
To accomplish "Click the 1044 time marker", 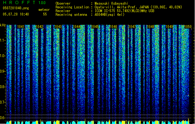I will pos(77,27).
